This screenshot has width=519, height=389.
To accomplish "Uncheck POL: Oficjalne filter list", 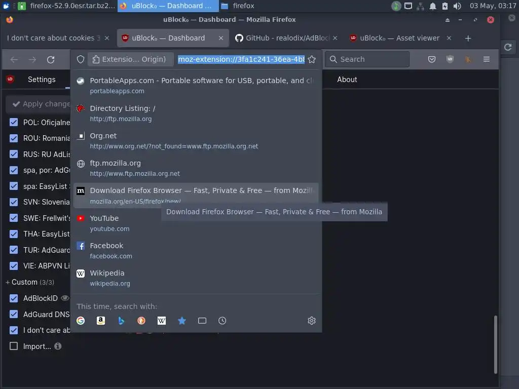I will coord(14,122).
